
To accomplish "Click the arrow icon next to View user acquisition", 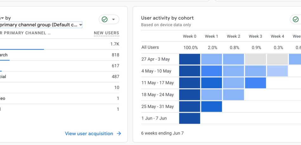I will (119, 134).
